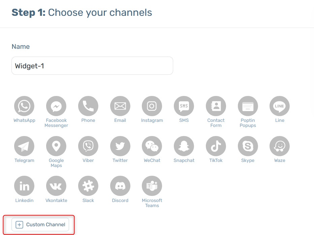This screenshot has height=235, width=314.
Task: Enable the Instagram channel
Action: [x=152, y=106]
